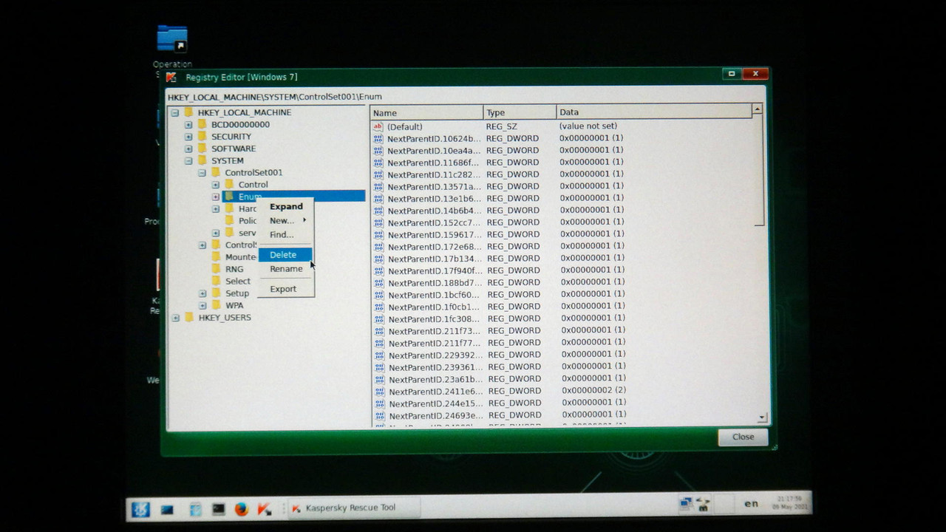Switch to Kaspersky Rescue Tool taskbar button
This screenshot has height=532, width=946.
click(x=353, y=508)
